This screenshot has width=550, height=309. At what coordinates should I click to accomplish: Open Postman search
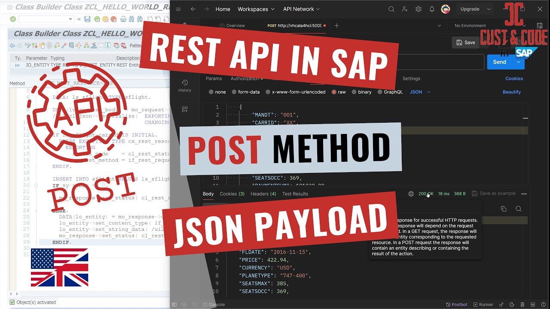point(391,9)
